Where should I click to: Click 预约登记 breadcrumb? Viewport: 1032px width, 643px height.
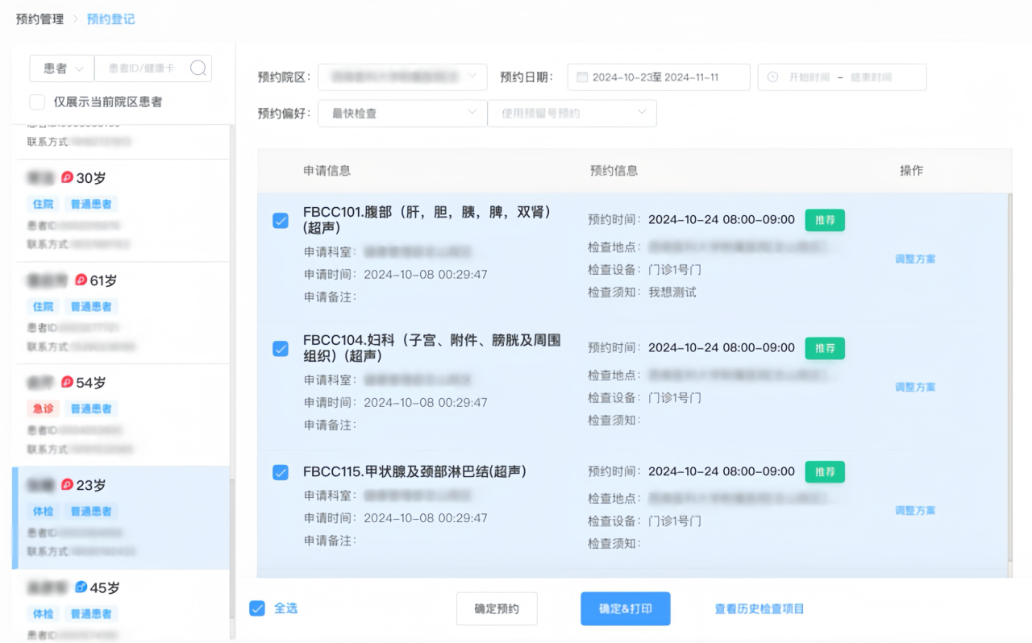coord(111,19)
